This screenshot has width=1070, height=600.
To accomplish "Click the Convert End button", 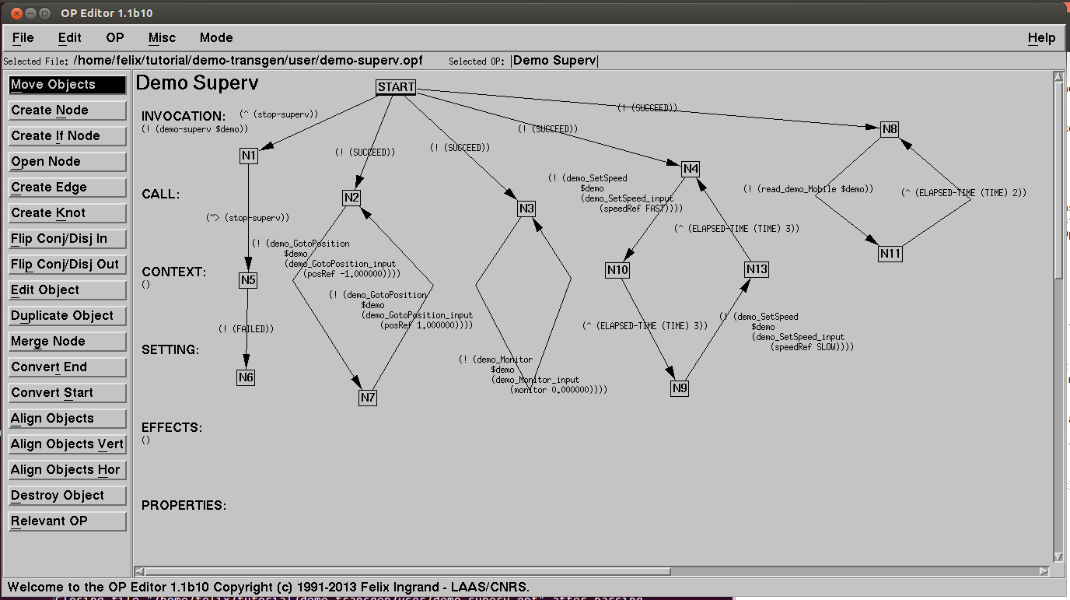I will coord(67,367).
